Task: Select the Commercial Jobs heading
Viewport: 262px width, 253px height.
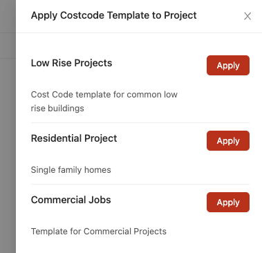Action: click(71, 200)
